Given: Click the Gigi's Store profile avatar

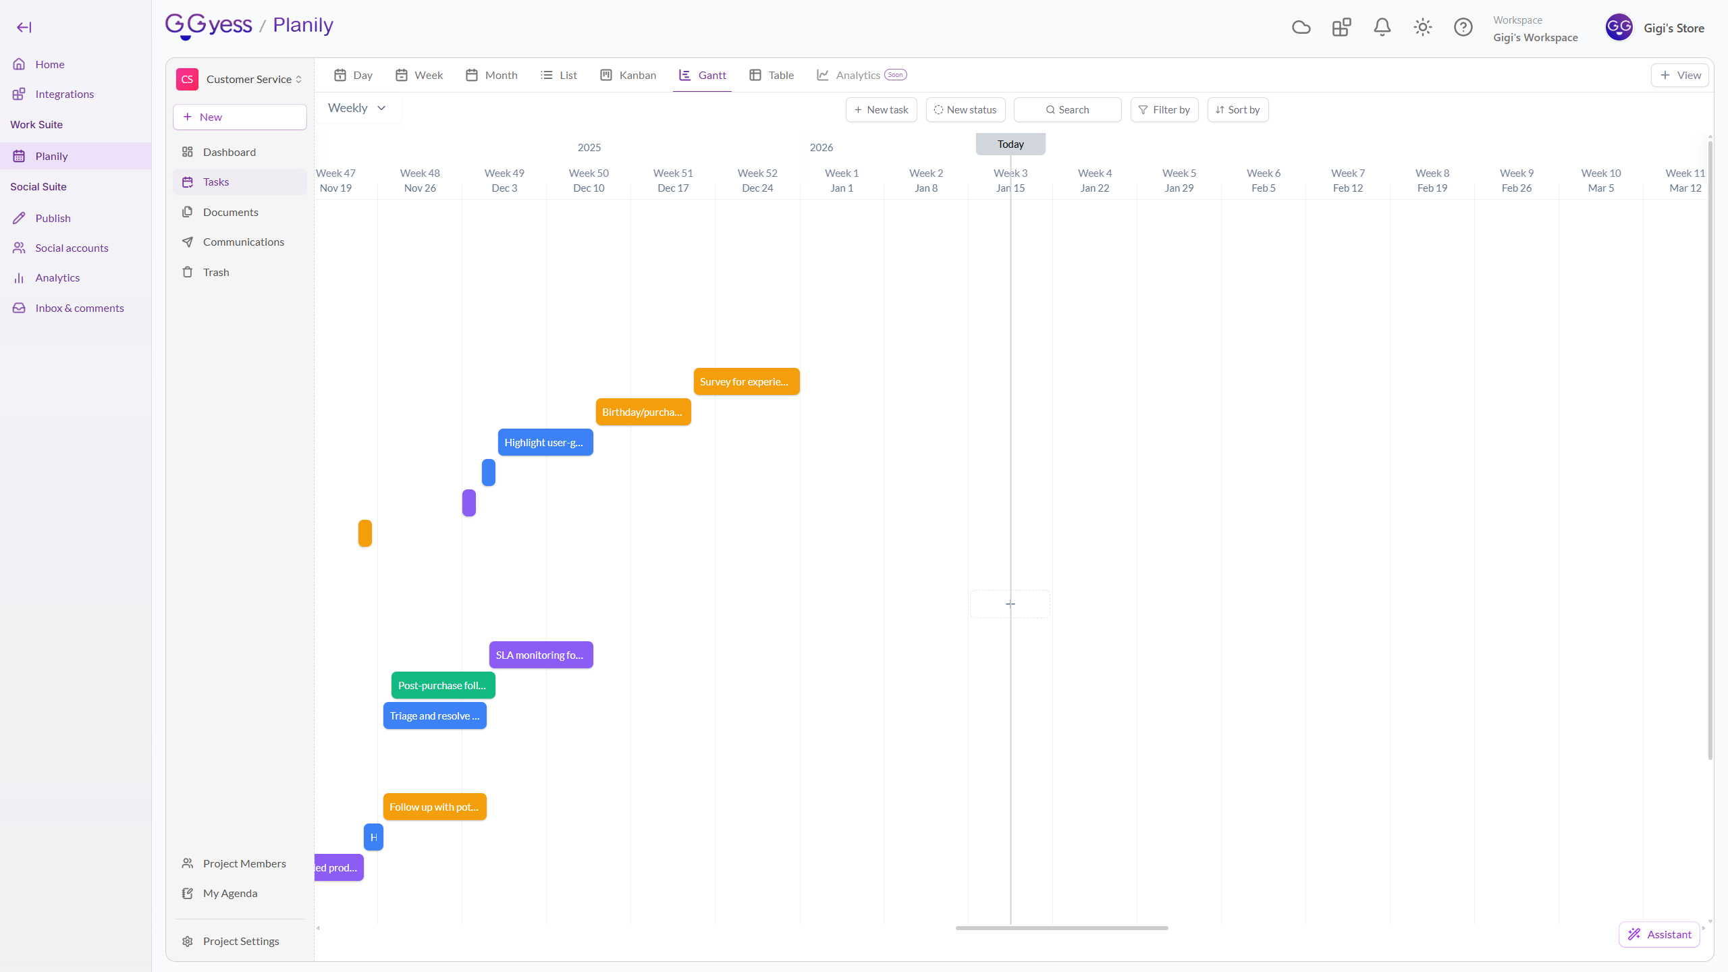Looking at the screenshot, I should tap(1619, 28).
